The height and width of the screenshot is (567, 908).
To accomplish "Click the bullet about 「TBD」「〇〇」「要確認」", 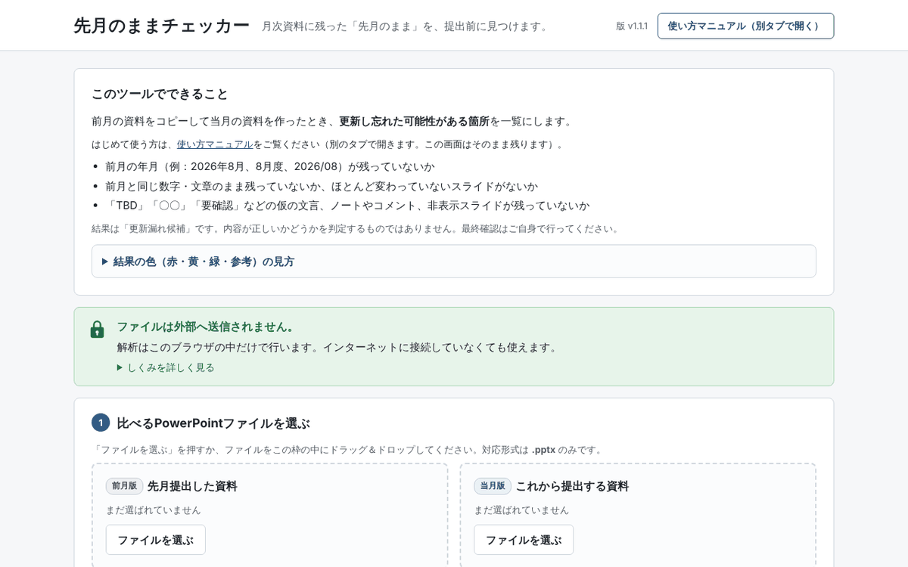I will (347, 206).
